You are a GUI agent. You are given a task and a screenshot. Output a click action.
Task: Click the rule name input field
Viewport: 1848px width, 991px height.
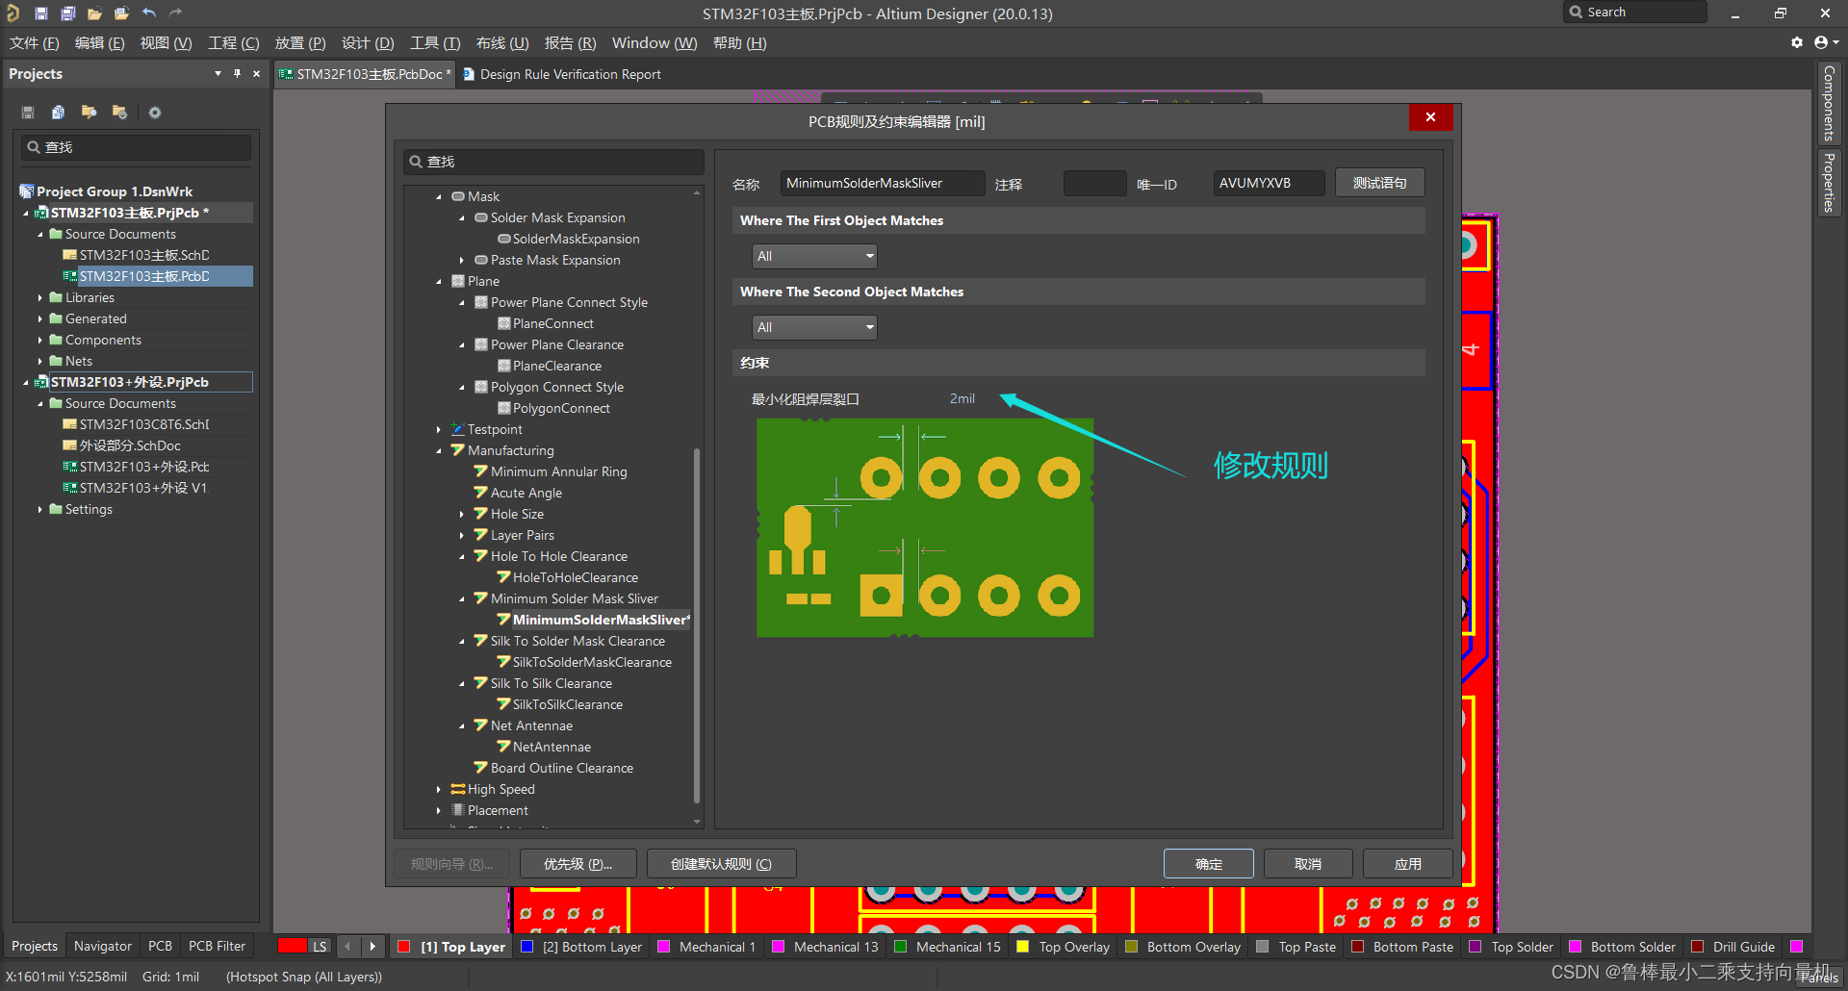(882, 183)
